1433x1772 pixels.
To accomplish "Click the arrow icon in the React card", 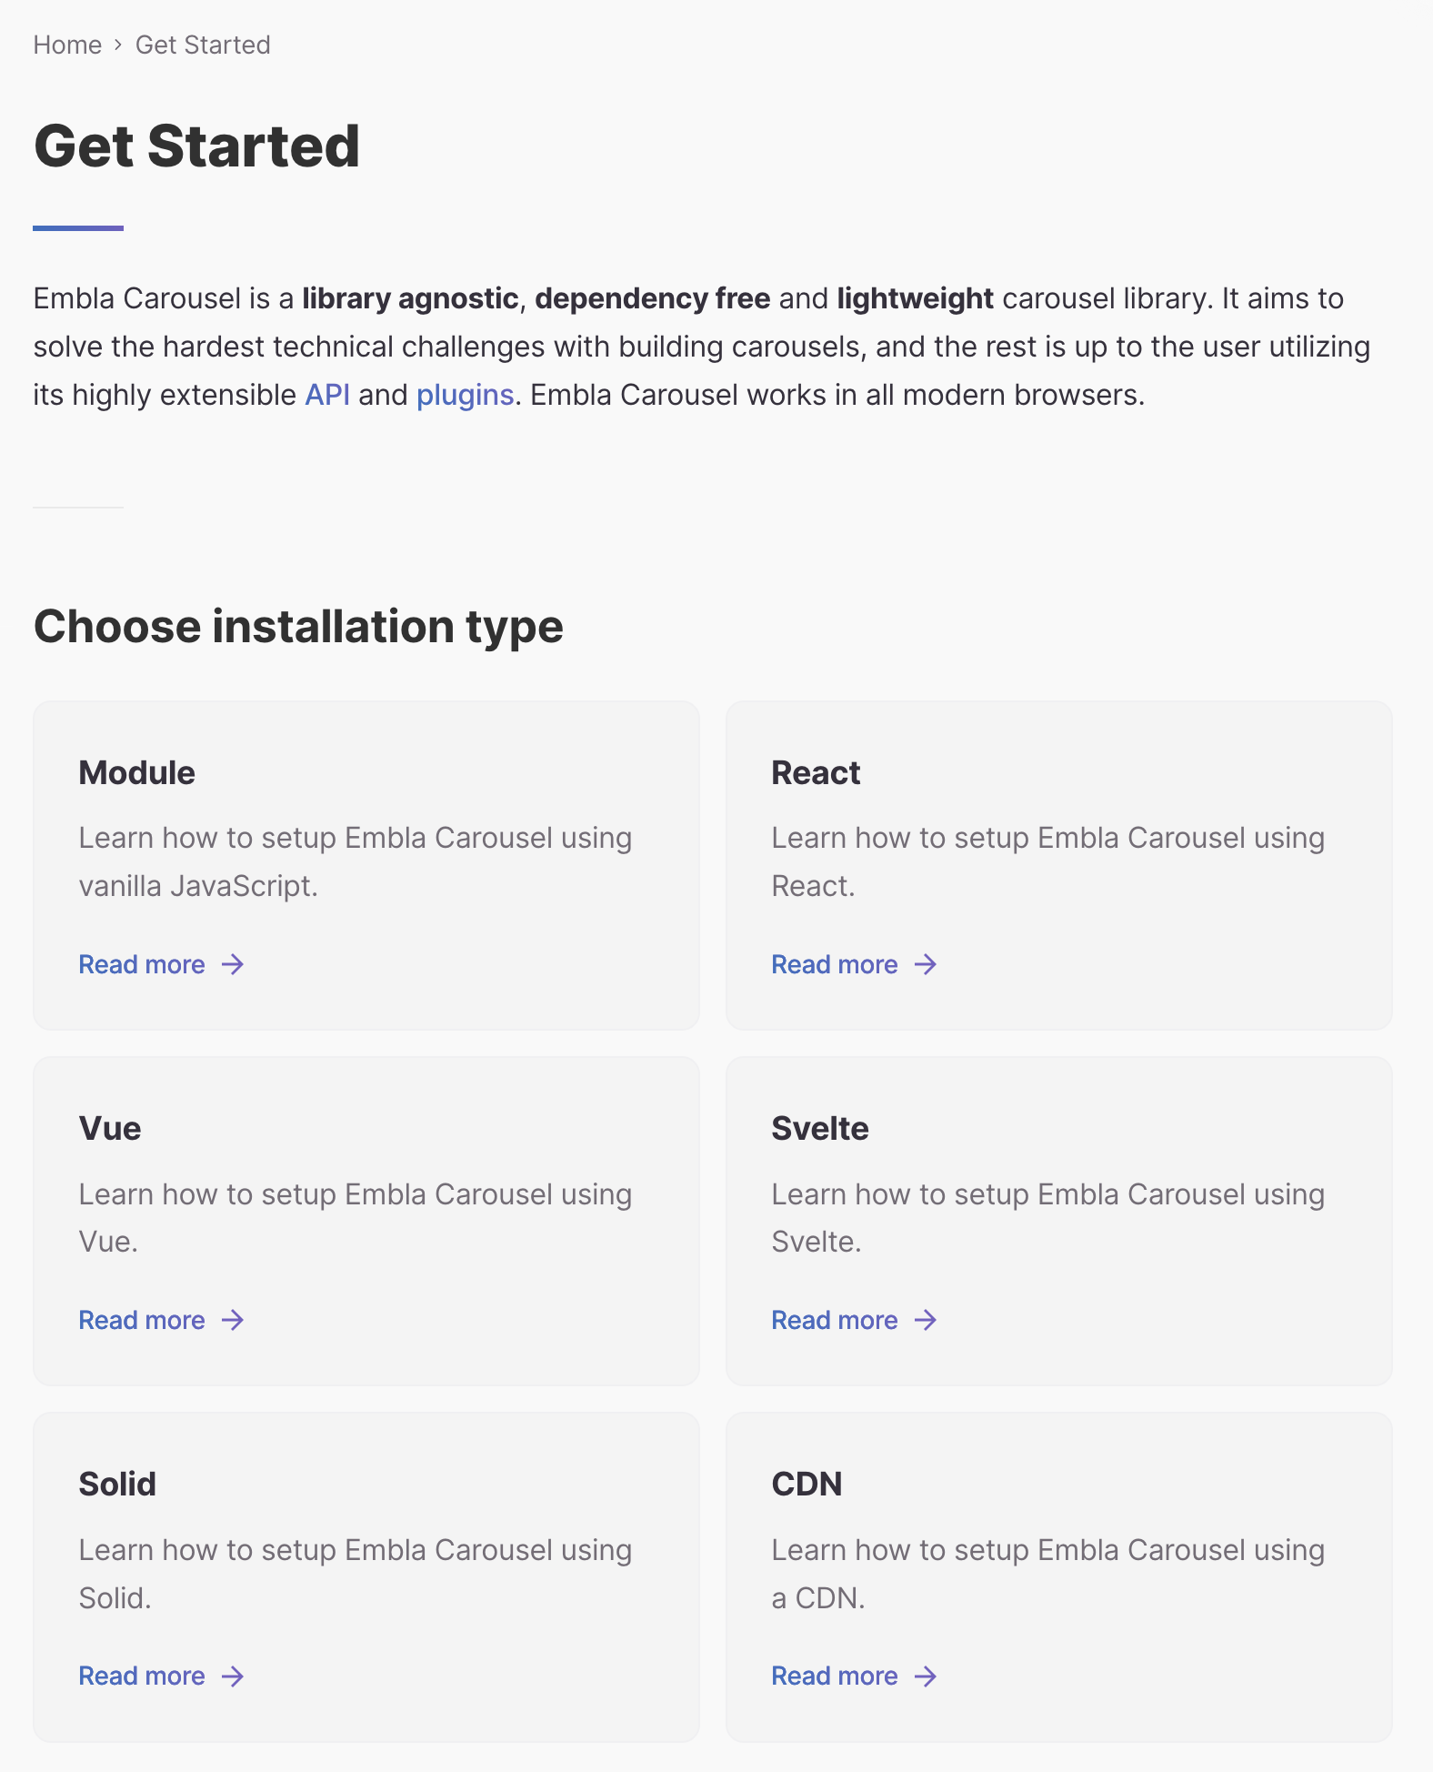I will tap(926, 964).
